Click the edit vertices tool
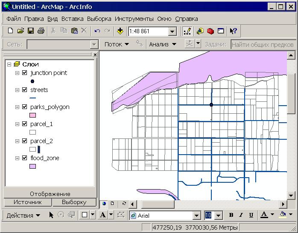The image size is (298, 233). (121, 215)
